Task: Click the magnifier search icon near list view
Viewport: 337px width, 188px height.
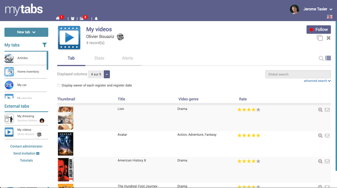Action: coord(321,58)
